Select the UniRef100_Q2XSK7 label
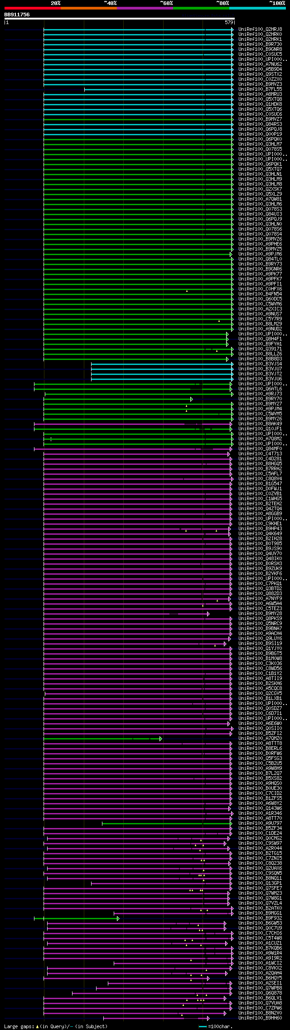This screenshot has width=290, height=1030. (260, 189)
